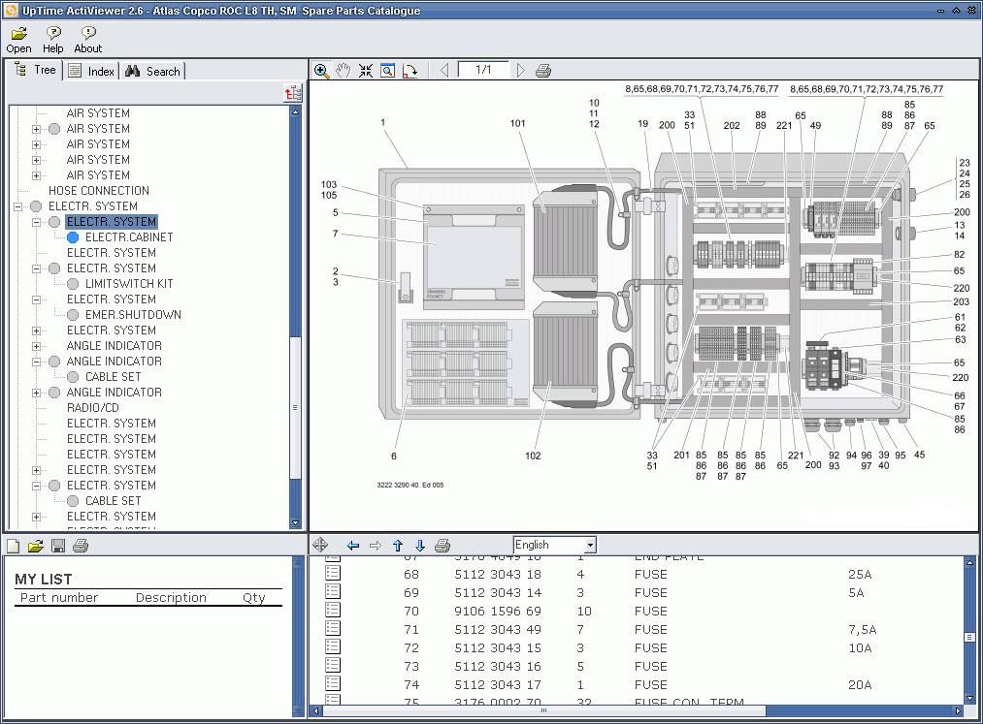Click the list icon for part 74
This screenshot has height=724, width=983.
tap(333, 682)
